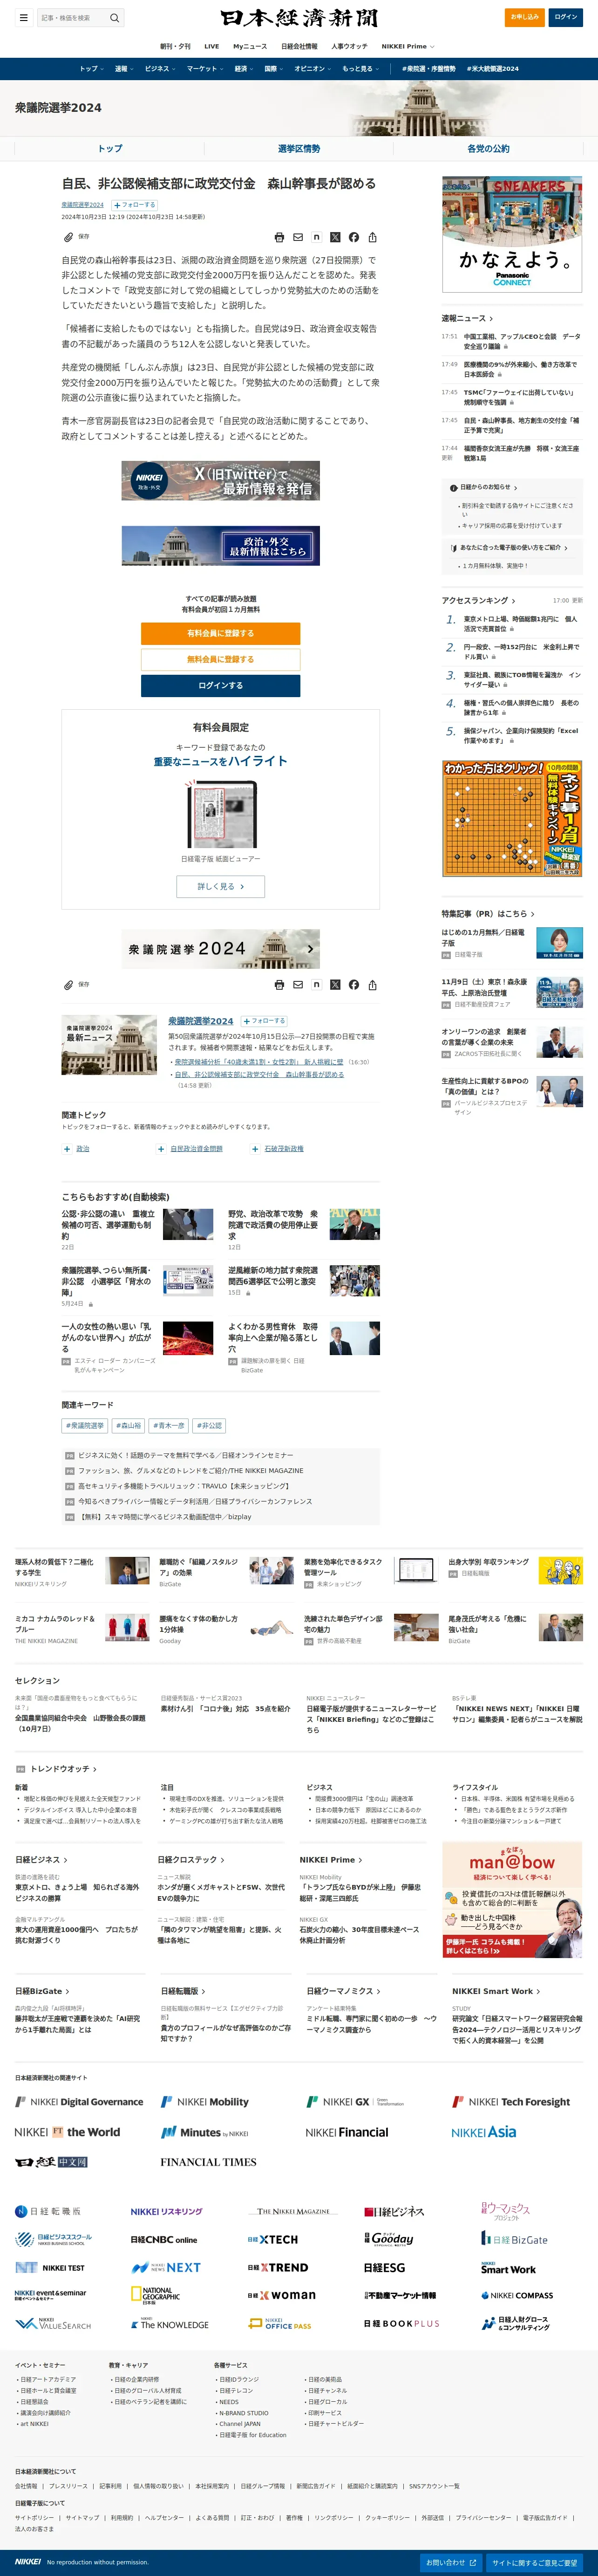Click the Facebook icon below the 衆議院選挙2024 banner
Viewport: 598px width, 2576px height.
point(354,985)
